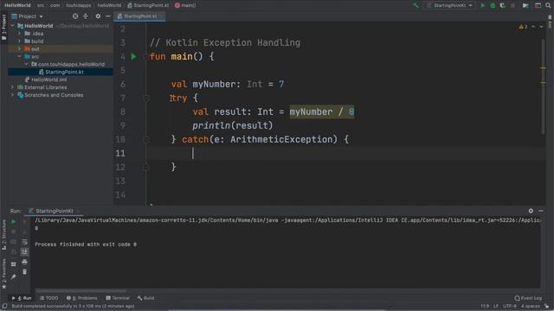Toggle scroll to end in Run console
Screen dimensions: 554x311
24,251
